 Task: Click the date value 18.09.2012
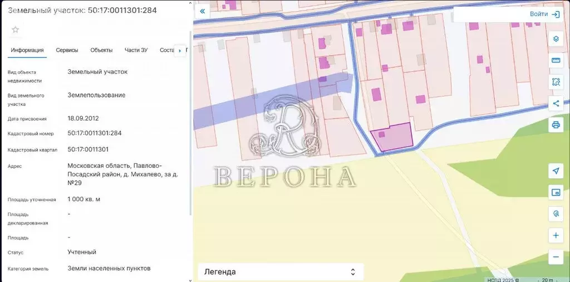pyautogui.click(x=83, y=118)
